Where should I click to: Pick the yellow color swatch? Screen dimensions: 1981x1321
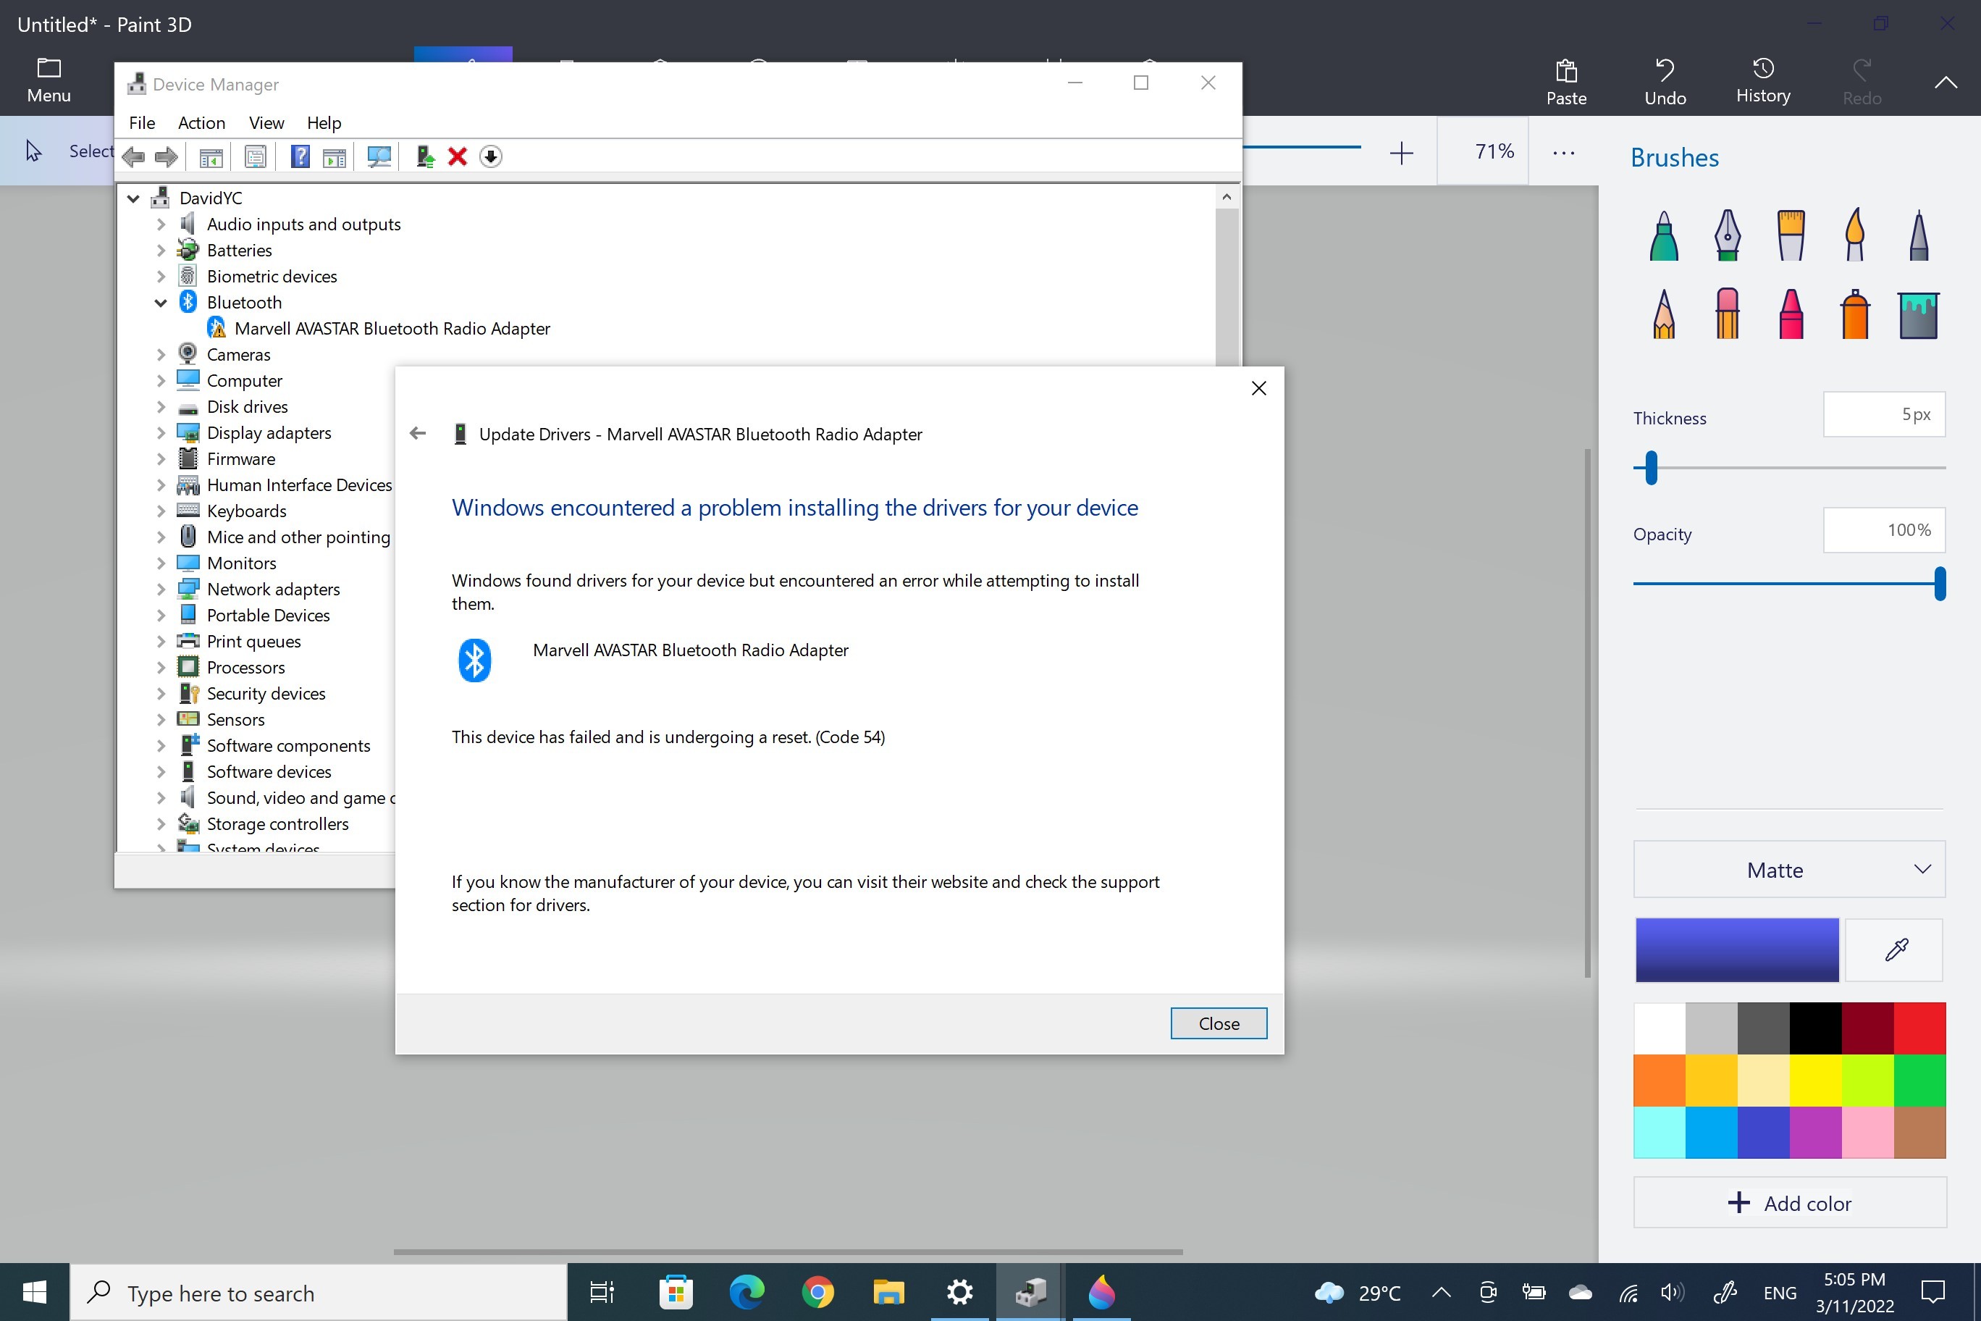(x=1815, y=1080)
